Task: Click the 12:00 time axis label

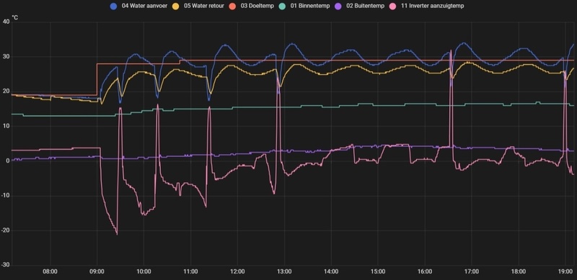Action: click(237, 272)
